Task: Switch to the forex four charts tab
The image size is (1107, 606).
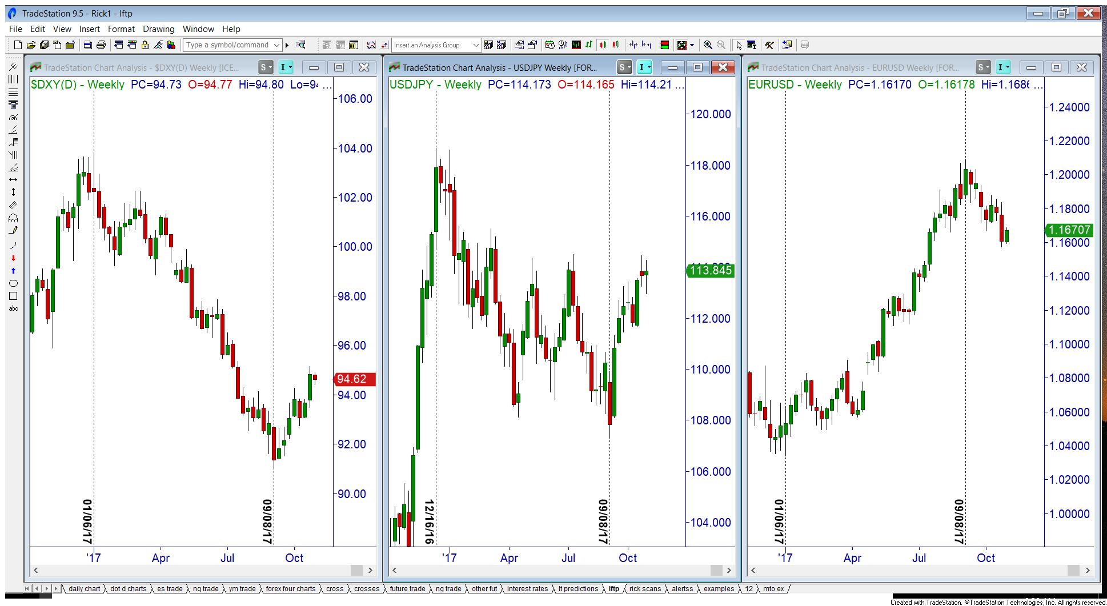Action: (290, 589)
